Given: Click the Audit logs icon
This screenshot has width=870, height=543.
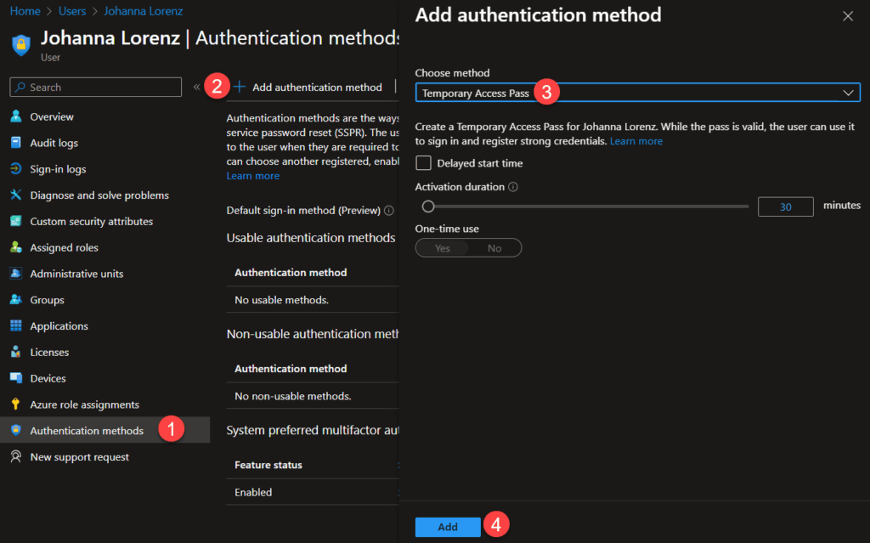Looking at the screenshot, I should tap(15, 143).
